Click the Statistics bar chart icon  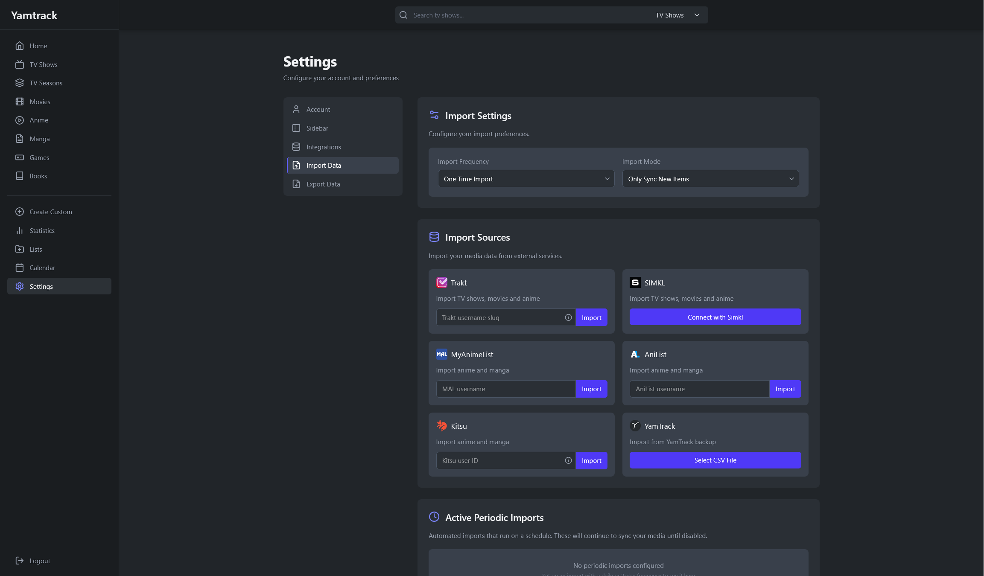click(x=20, y=230)
